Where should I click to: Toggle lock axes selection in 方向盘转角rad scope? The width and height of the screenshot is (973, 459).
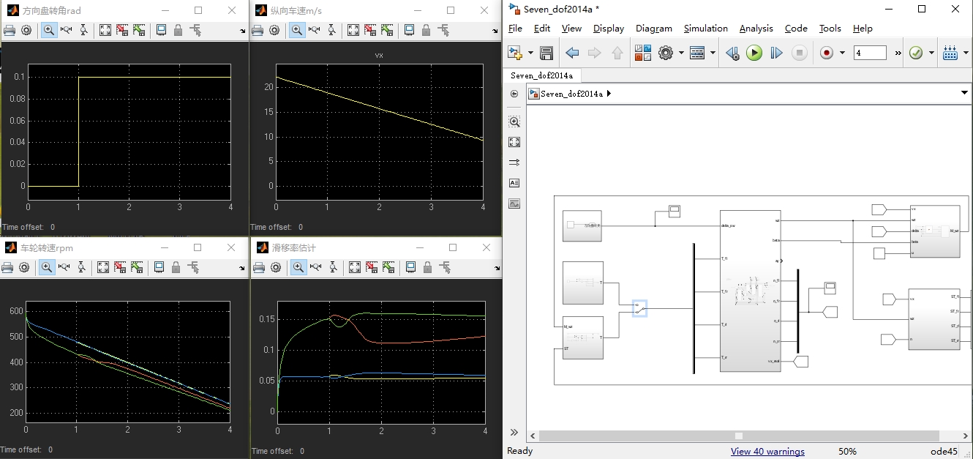pyautogui.click(x=179, y=30)
